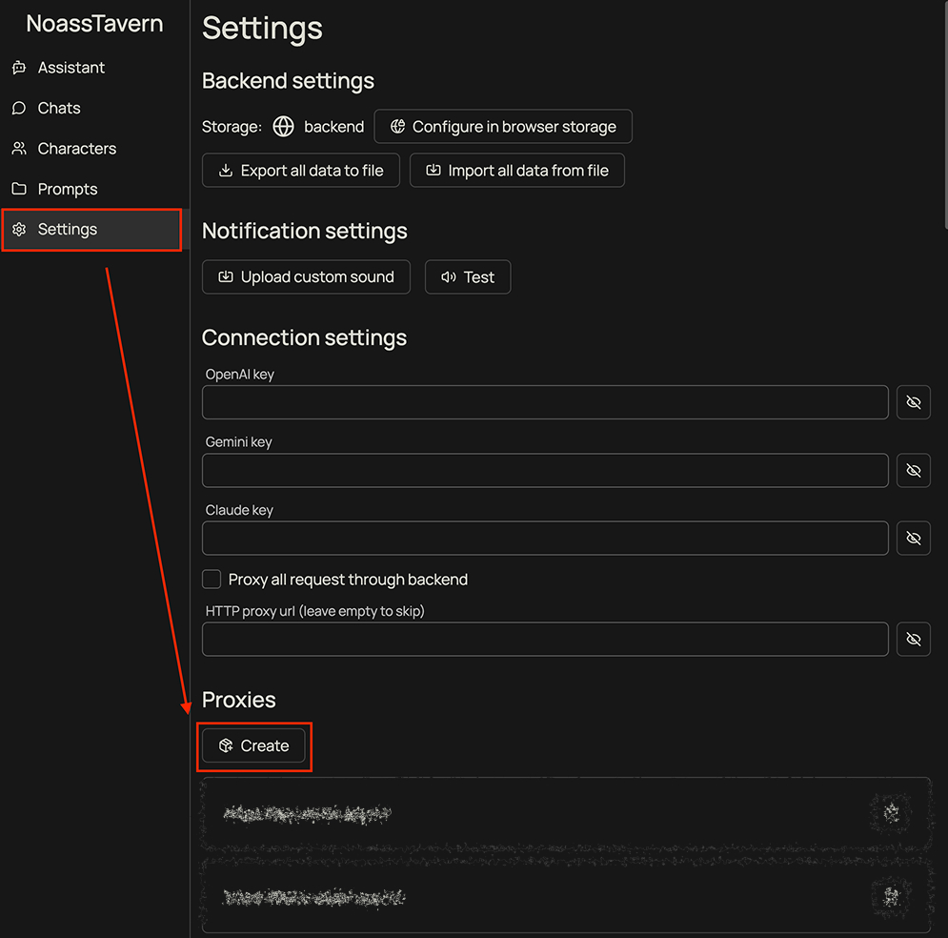The height and width of the screenshot is (938, 948).
Task: Open the Chats section
Action: coord(59,109)
